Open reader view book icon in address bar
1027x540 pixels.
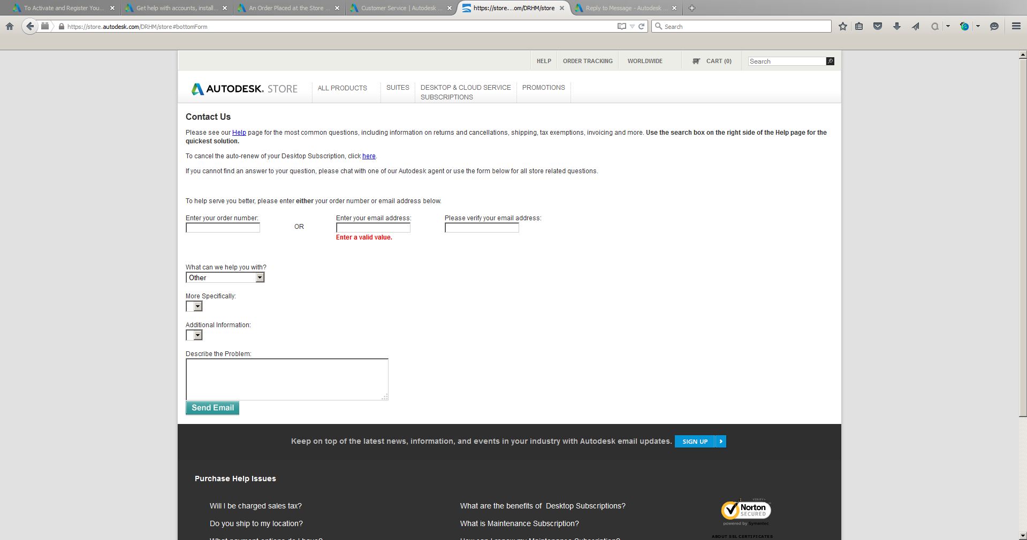click(x=621, y=26)
